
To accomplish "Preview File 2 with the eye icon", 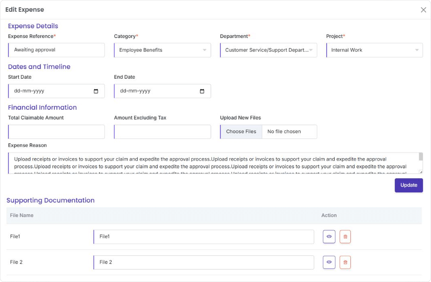I will point(329,262).
